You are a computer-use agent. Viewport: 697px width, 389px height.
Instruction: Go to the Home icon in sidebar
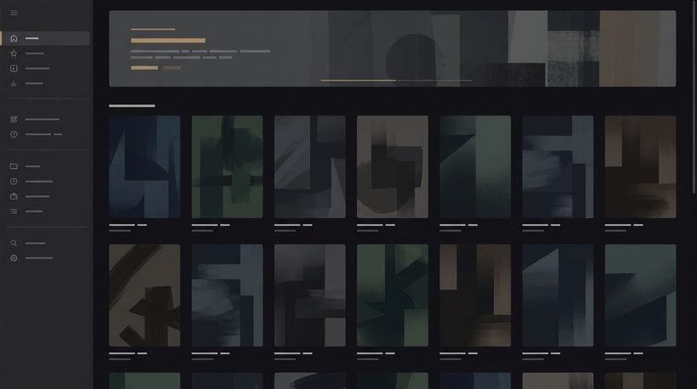[14, 38]
